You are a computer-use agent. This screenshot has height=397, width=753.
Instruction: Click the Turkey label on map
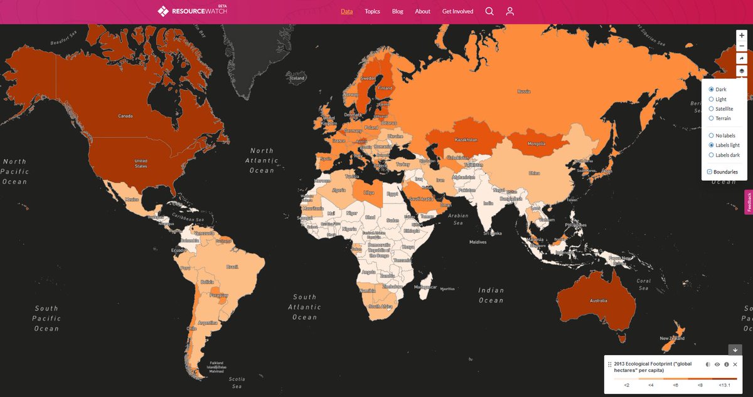click(402, 164)
